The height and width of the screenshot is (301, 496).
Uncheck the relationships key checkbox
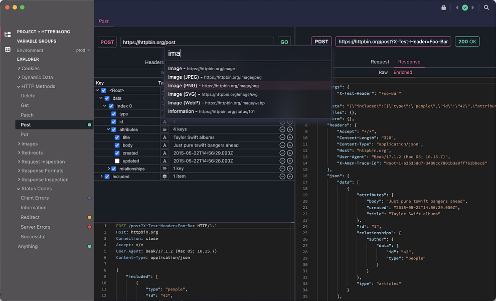click(x=114, y=169)
